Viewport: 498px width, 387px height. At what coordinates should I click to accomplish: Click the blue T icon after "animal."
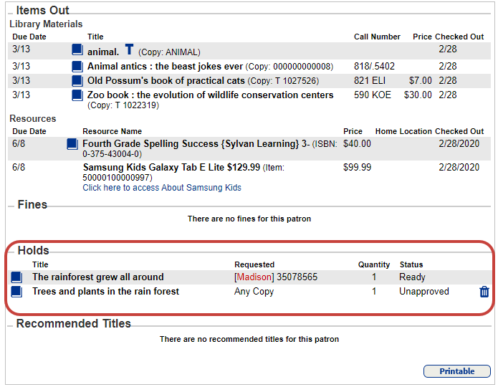point(129,49)
